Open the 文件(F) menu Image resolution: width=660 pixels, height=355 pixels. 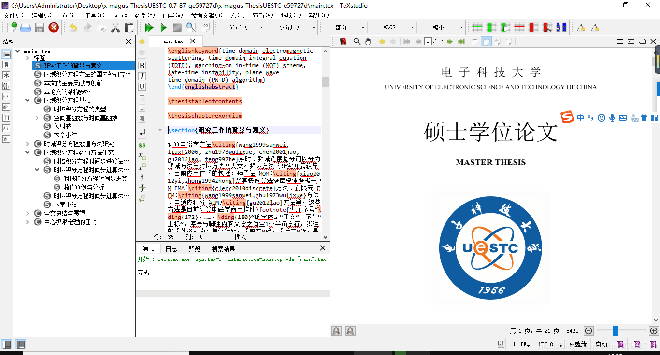[x=14, y=15]
